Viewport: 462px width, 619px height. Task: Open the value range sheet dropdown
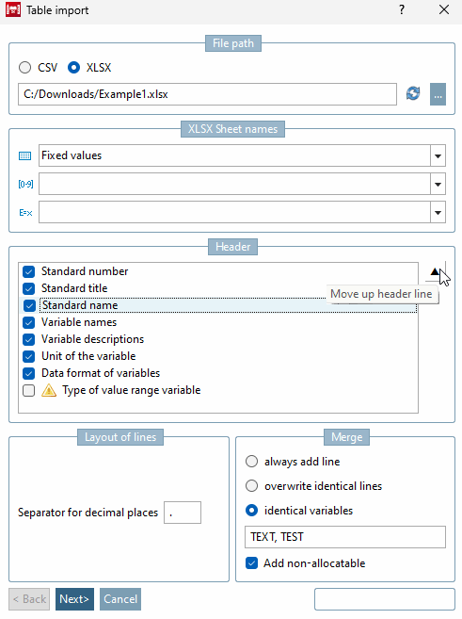[438, 184]
